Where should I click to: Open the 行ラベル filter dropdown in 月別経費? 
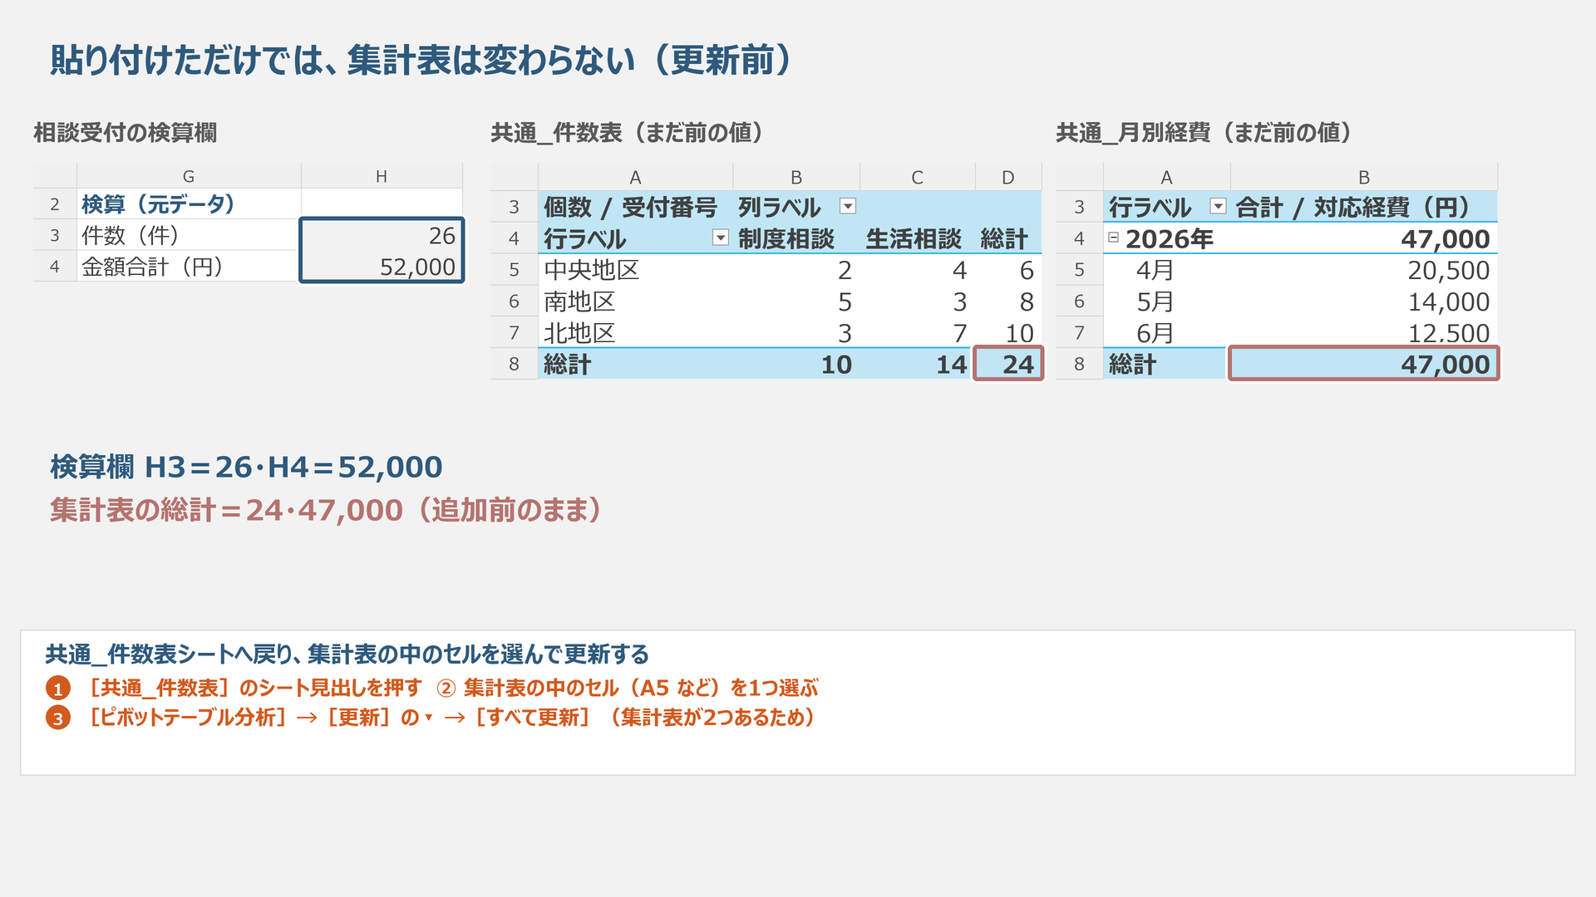tap(1218, 206)
